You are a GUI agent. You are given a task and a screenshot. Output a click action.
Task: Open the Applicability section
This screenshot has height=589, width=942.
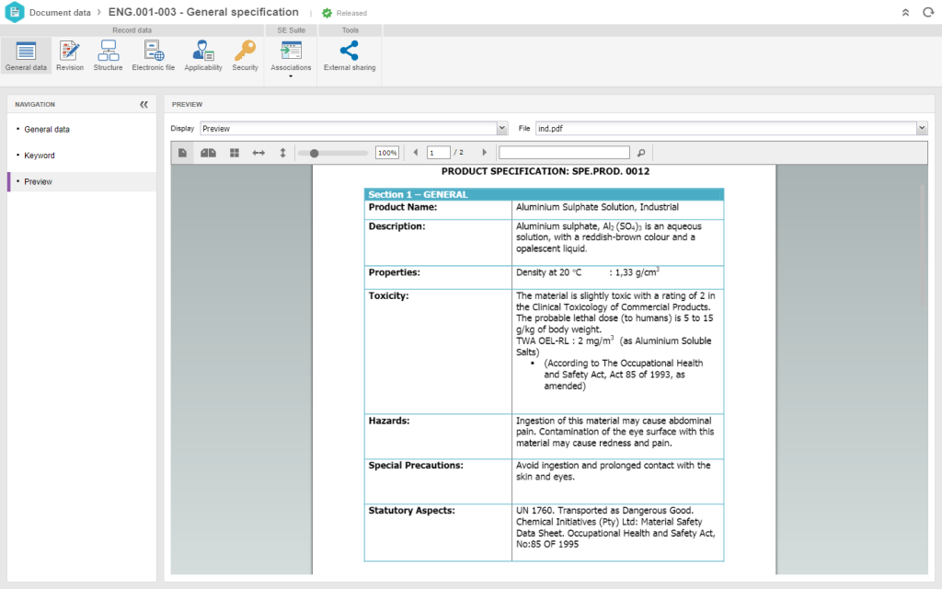point(202,55)
